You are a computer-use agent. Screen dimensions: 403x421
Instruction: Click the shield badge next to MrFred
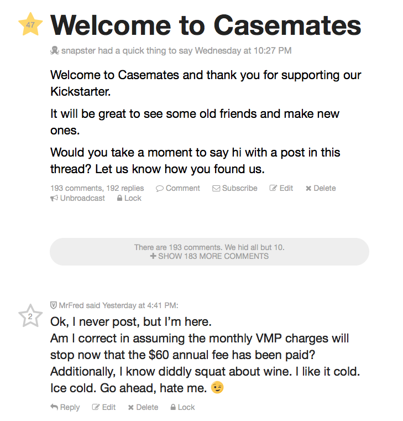[54, 305]
